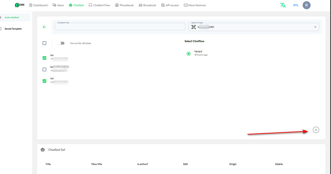Click the Chatbot title input field
Image resolution: width=331 pixels, height=174 pixels.
pos(120,27)
